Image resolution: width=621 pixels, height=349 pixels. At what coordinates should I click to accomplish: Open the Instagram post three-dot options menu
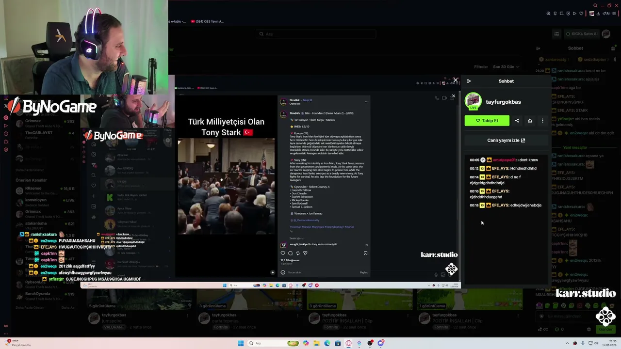(367, 102)
